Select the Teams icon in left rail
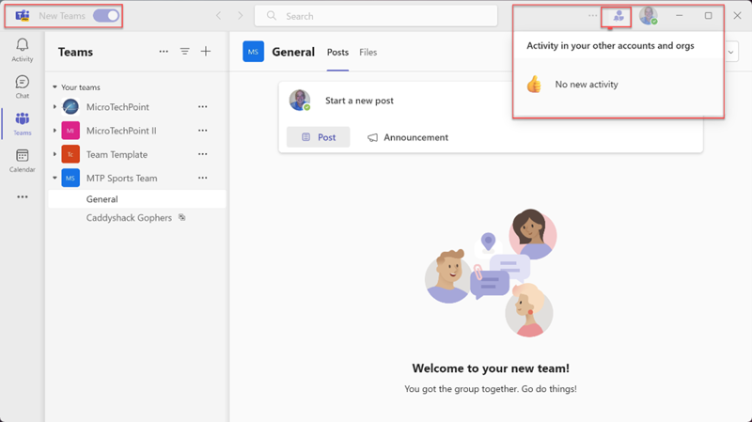The height and width of the screenshot is (422, 752). [22, 124]
